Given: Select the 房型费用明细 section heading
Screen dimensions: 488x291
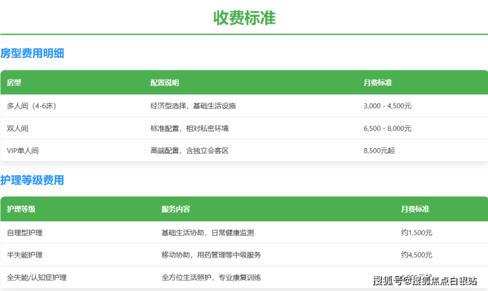Looking at the screenshot, I should click(32, 53).
